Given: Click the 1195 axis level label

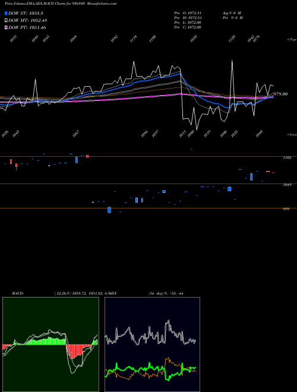Looking at the screenshot, I should pyautogui.click(x=287, y=158).
